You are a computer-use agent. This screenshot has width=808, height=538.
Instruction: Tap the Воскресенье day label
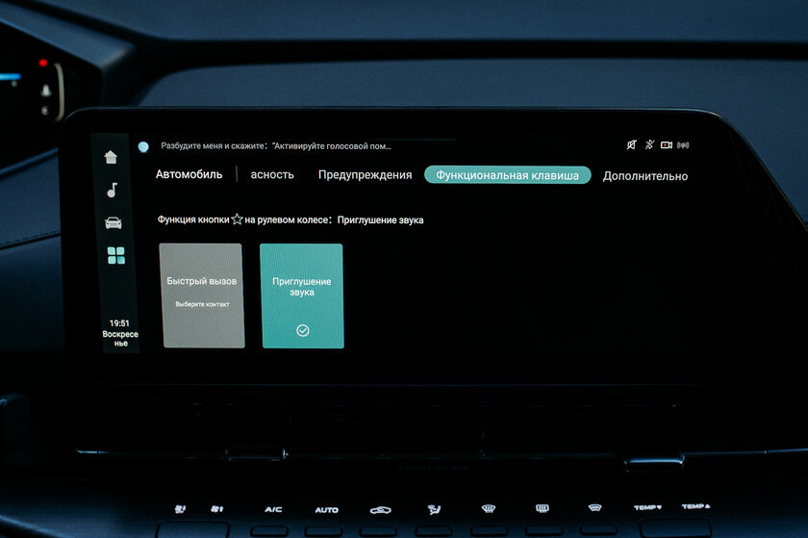pyautogui.click(x=120, y=339)
